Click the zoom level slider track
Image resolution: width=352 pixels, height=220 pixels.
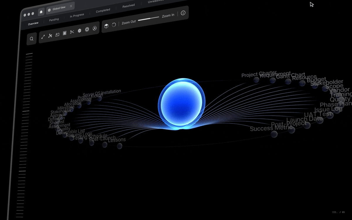(x=149, y=19)
